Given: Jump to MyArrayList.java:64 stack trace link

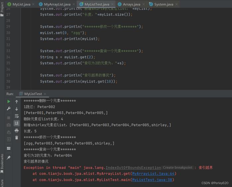Looking at the screenshot, I should (x=153, y=174).
